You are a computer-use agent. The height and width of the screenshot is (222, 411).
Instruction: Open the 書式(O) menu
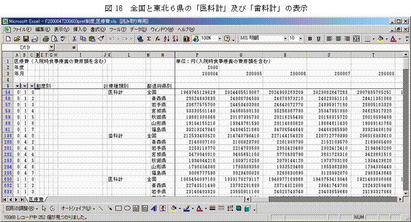tap(97, 29)
